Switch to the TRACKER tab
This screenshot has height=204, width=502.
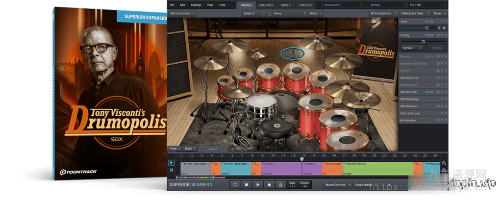[x=306, y=5]
